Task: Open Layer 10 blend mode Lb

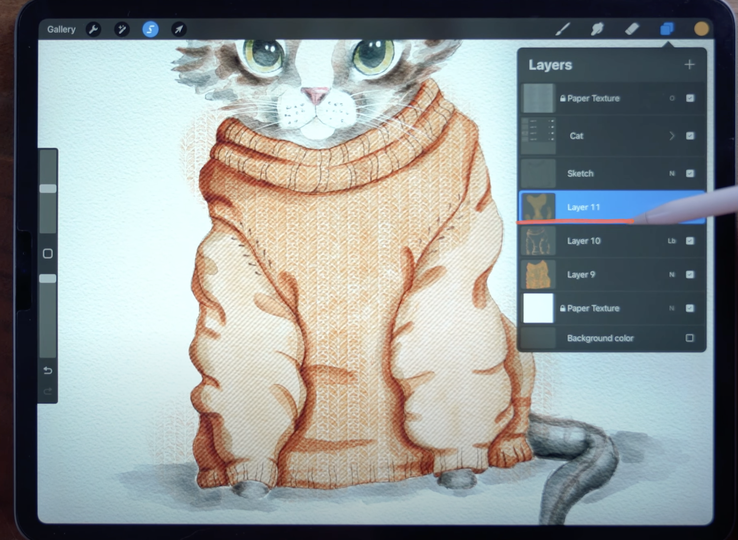Action: (671, 241)
